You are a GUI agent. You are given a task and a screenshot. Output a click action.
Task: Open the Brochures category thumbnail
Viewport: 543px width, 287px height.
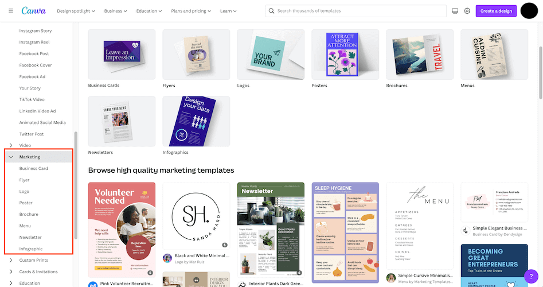(x=420, y=55)
